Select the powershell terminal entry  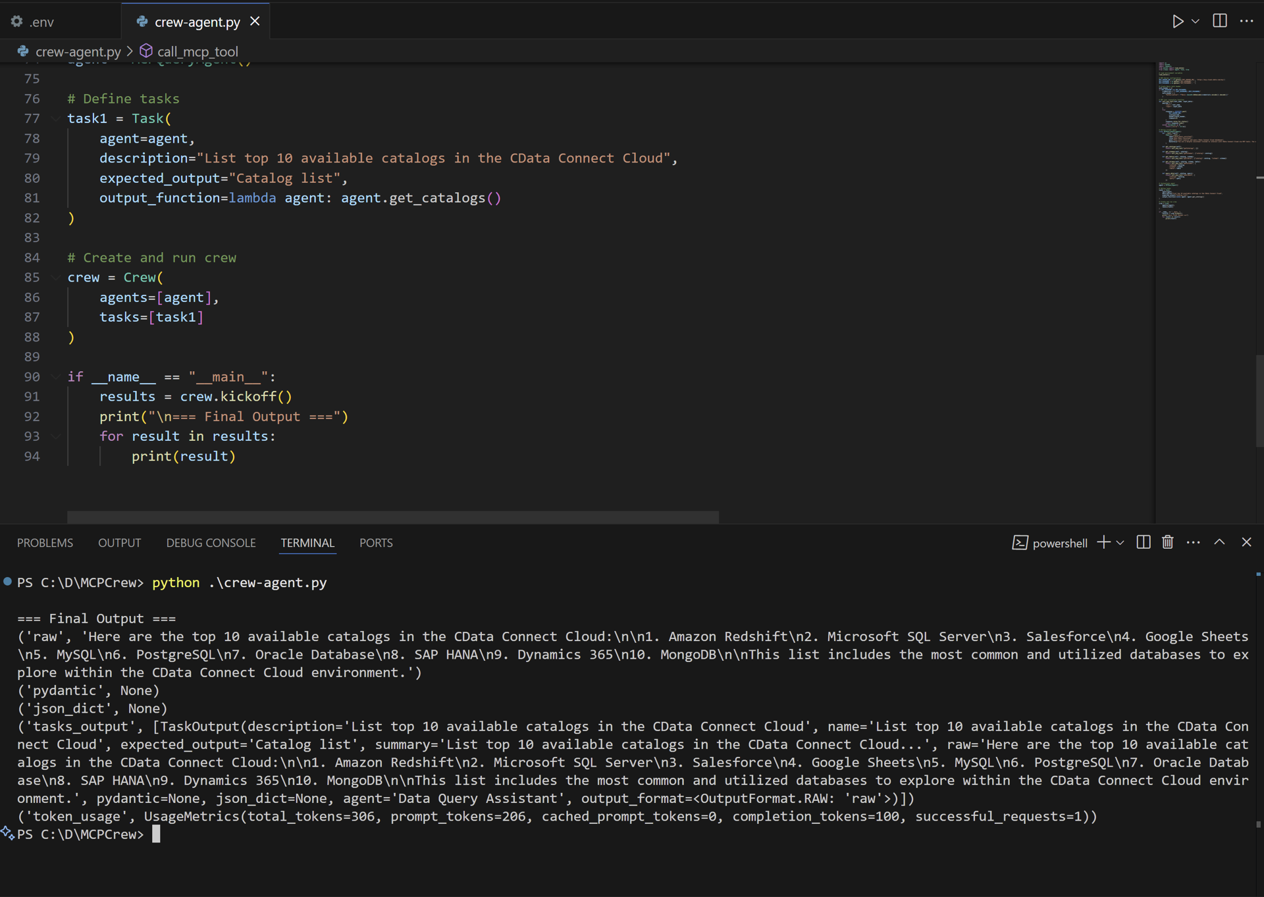tap(1059, 542)
